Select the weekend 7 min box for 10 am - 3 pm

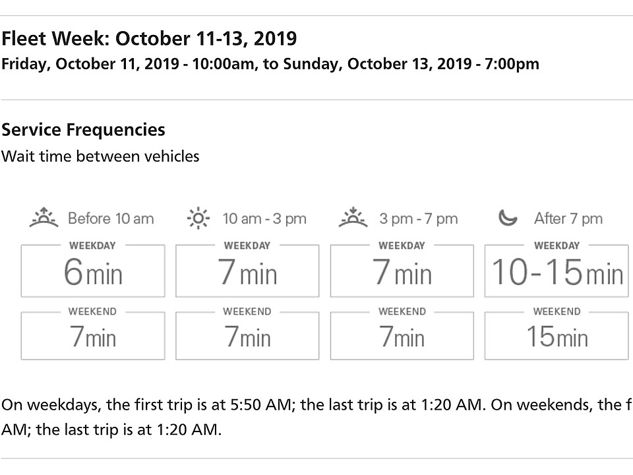point(247,335)
